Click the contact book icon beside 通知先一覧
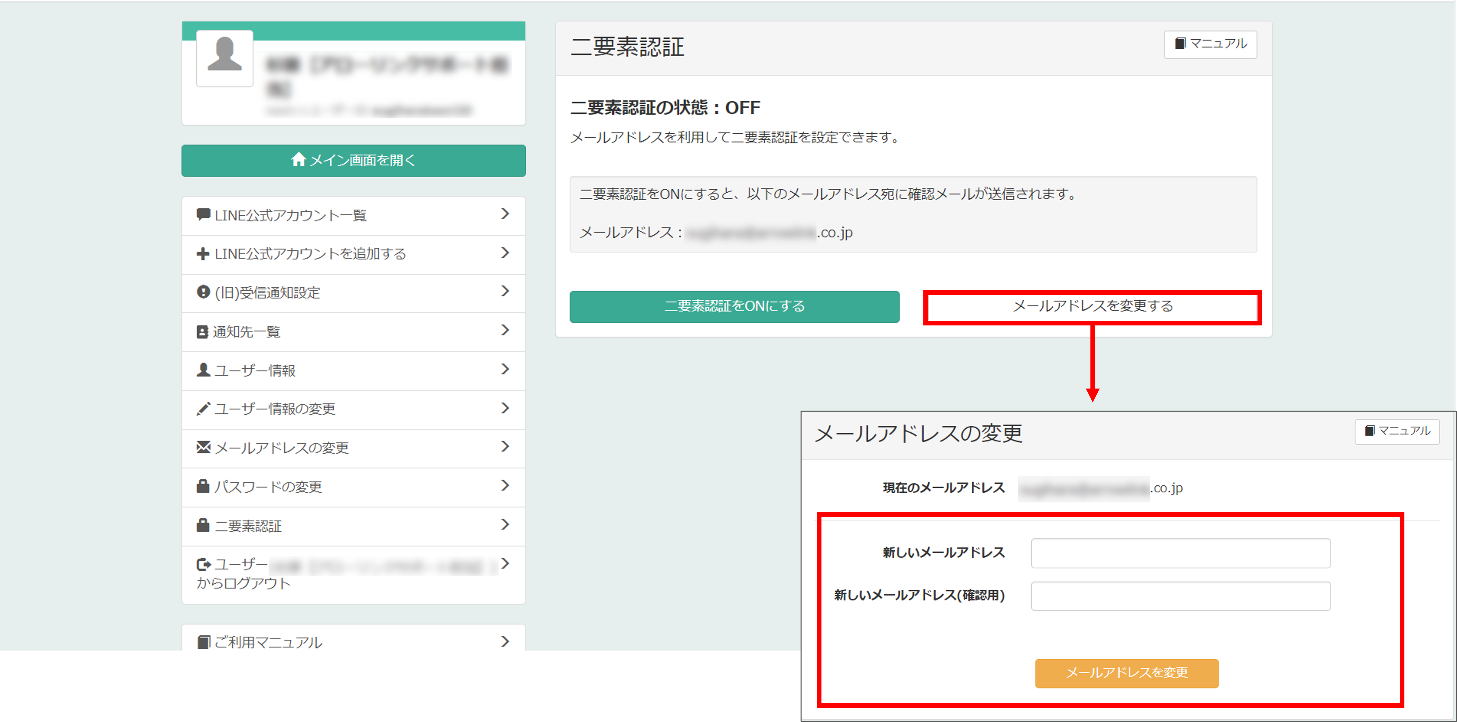1457x722 pixels. 202,332
